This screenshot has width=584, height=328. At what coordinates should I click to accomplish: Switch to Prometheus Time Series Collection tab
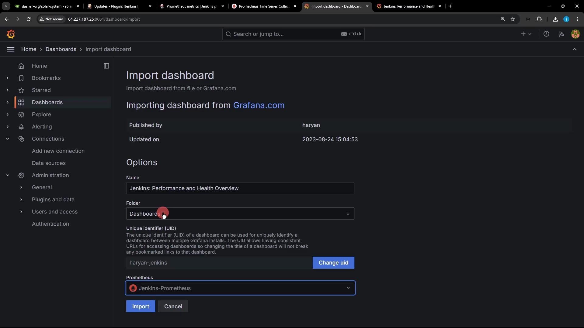(x=264, y=6)
